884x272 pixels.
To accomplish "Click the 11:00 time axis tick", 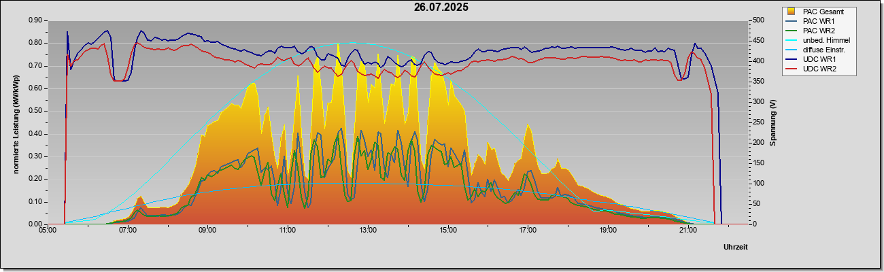I will coord(288,231).
